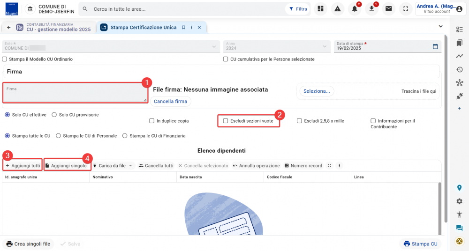Switch to CU - gestione modello 2025 tab
The image size is (469, 251).
[x=54, y=28]
